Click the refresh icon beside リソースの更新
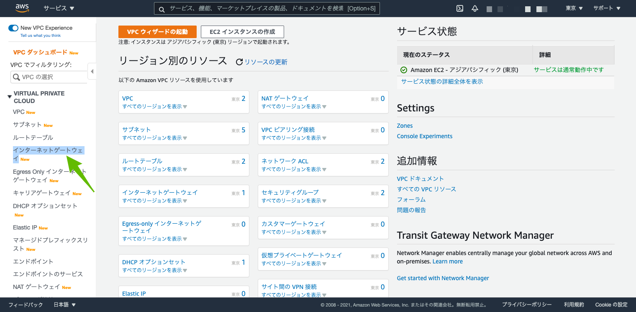Screen dimensions: 636x312 pyautogui.click(x=239, y=62)
